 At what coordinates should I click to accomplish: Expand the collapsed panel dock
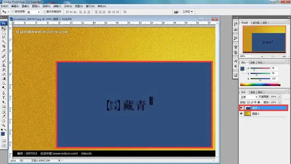[237, 17]
